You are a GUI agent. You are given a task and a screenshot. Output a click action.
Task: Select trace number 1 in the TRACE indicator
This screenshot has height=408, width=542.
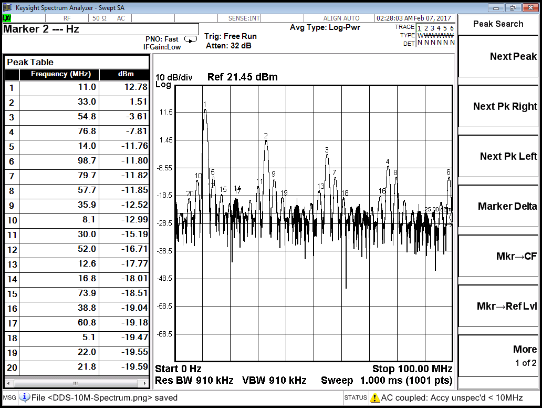419,28
